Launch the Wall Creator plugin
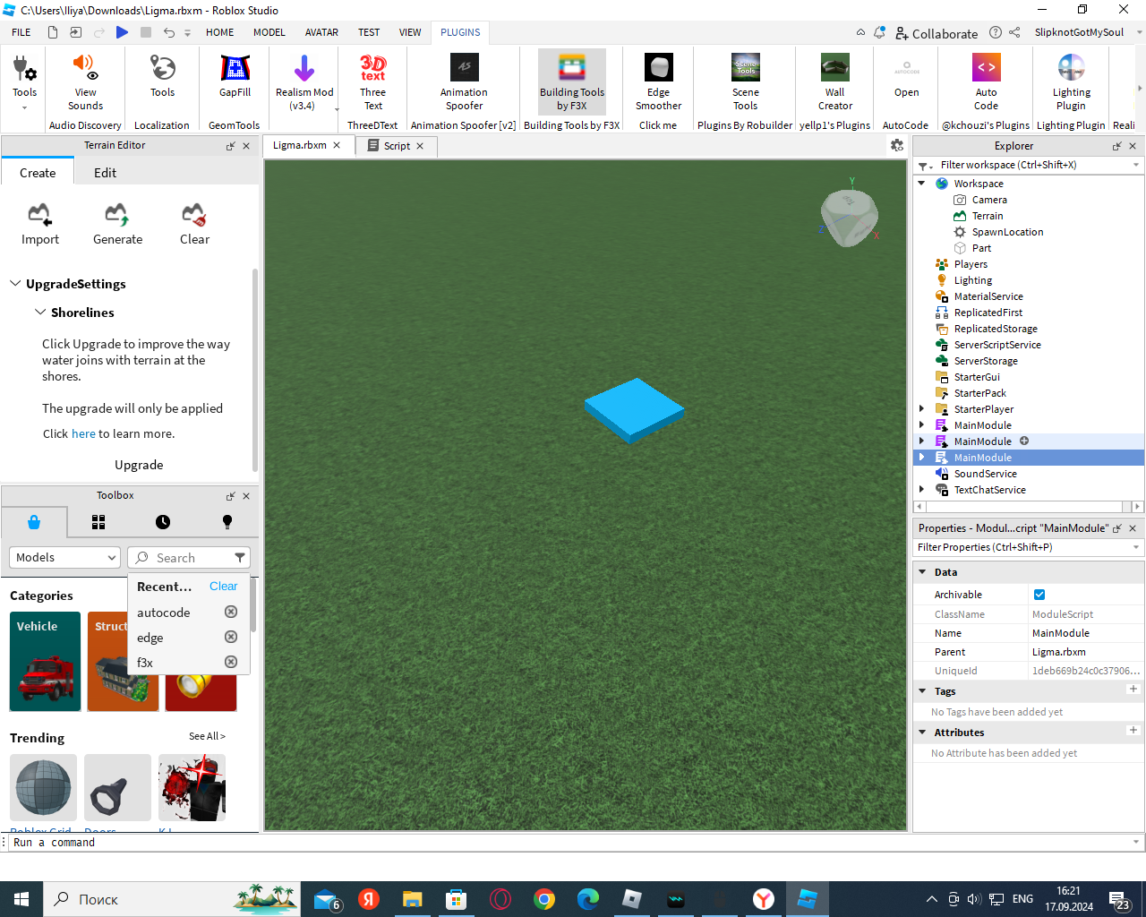Viewport: 1146px width, 917px height. coord(834,81)
